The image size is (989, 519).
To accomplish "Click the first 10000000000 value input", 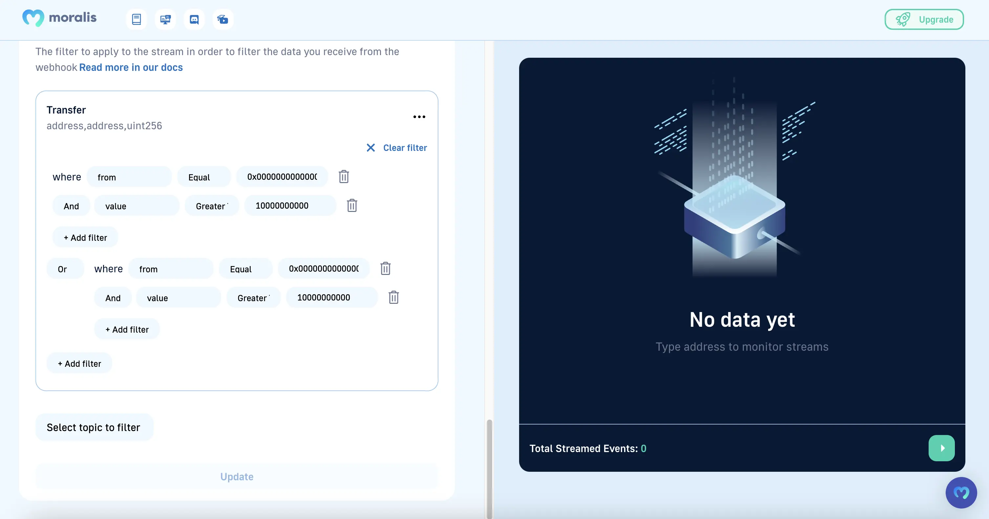I will pos(290,206).
